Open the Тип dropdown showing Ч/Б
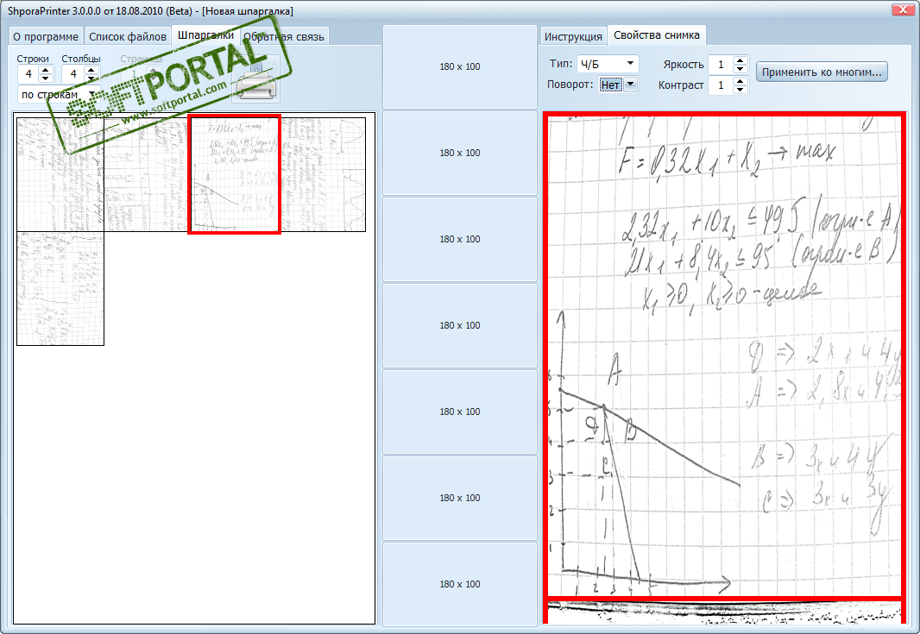Image resolution: width=920 pixels, height=634 pixels. click(608, 63)
